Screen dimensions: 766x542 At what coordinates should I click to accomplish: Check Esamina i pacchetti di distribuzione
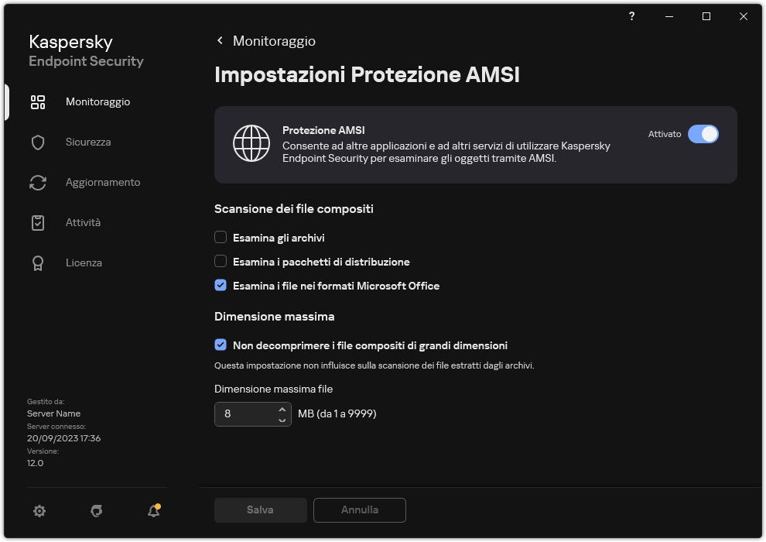point(221,262)
